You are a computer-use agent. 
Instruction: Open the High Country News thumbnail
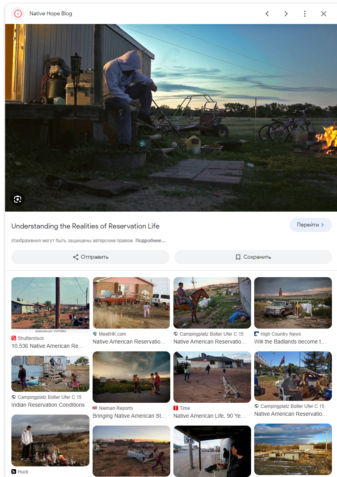(x=293, y=303)
